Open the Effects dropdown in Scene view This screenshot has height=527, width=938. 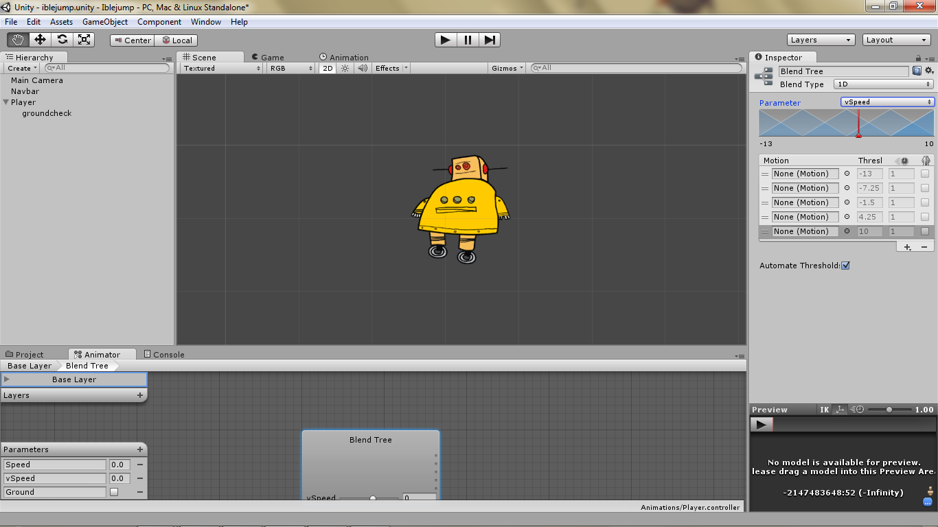click(x=391, y=68)
